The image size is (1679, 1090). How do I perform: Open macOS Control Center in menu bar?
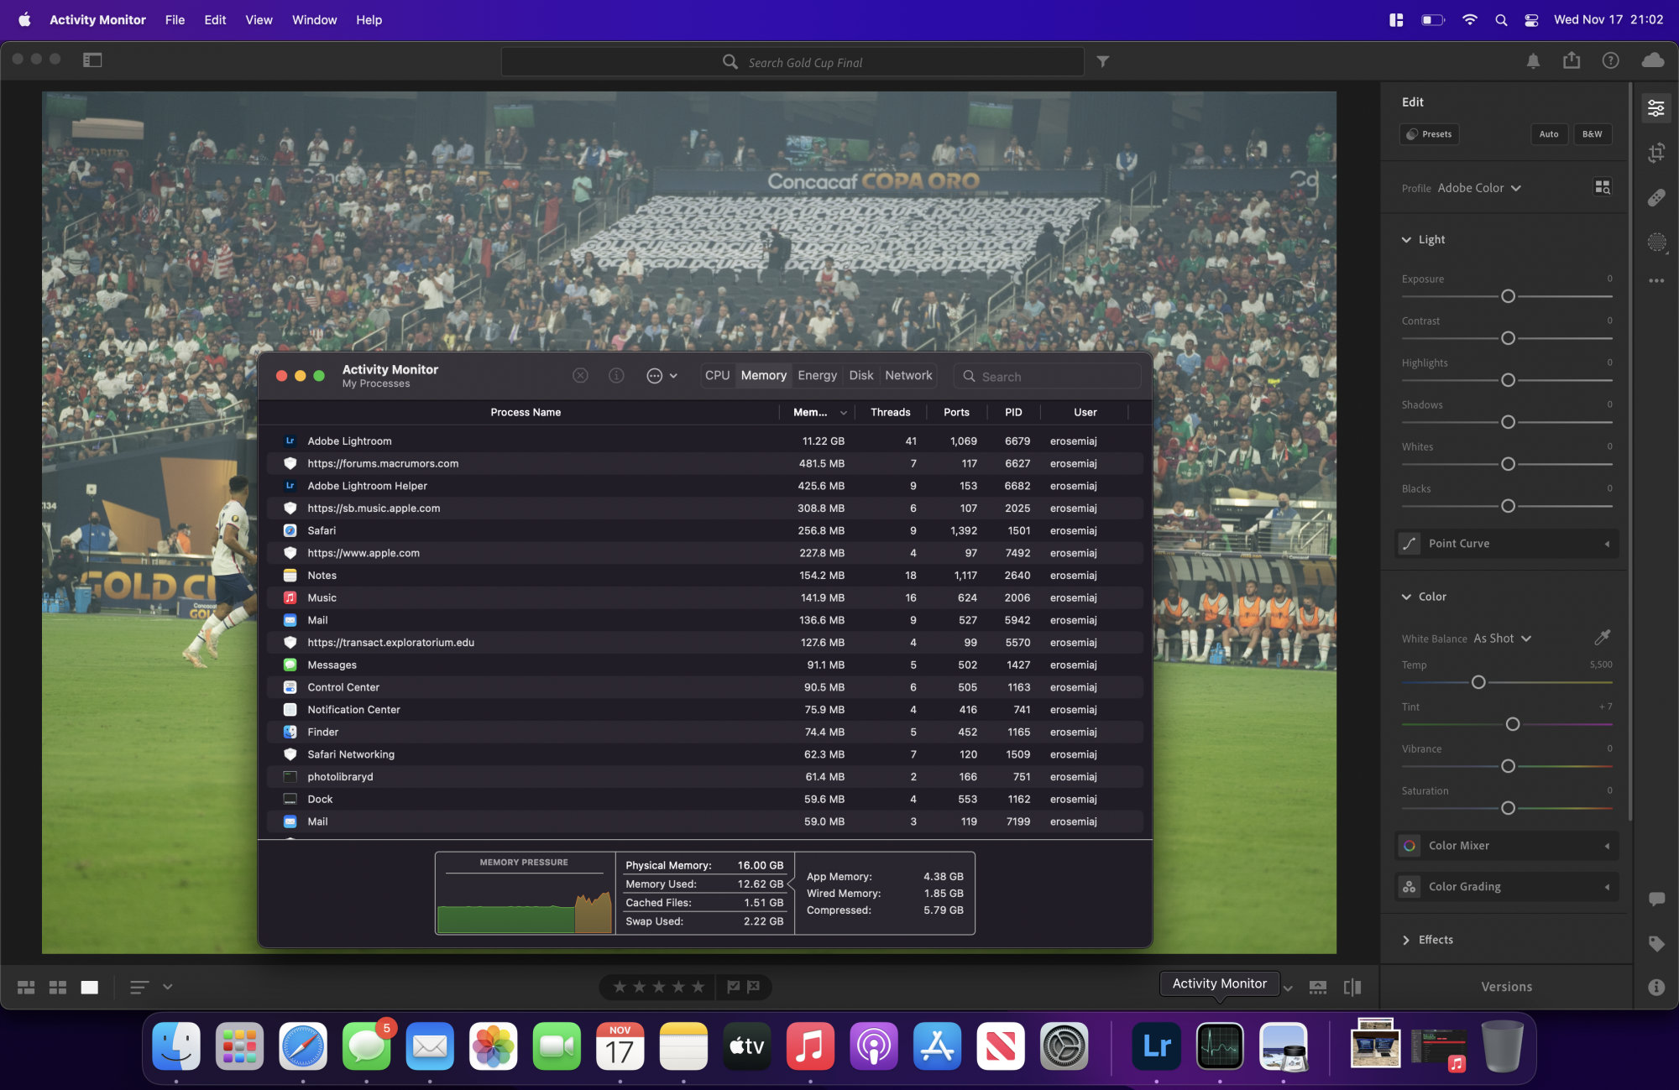click(1531, 20)
